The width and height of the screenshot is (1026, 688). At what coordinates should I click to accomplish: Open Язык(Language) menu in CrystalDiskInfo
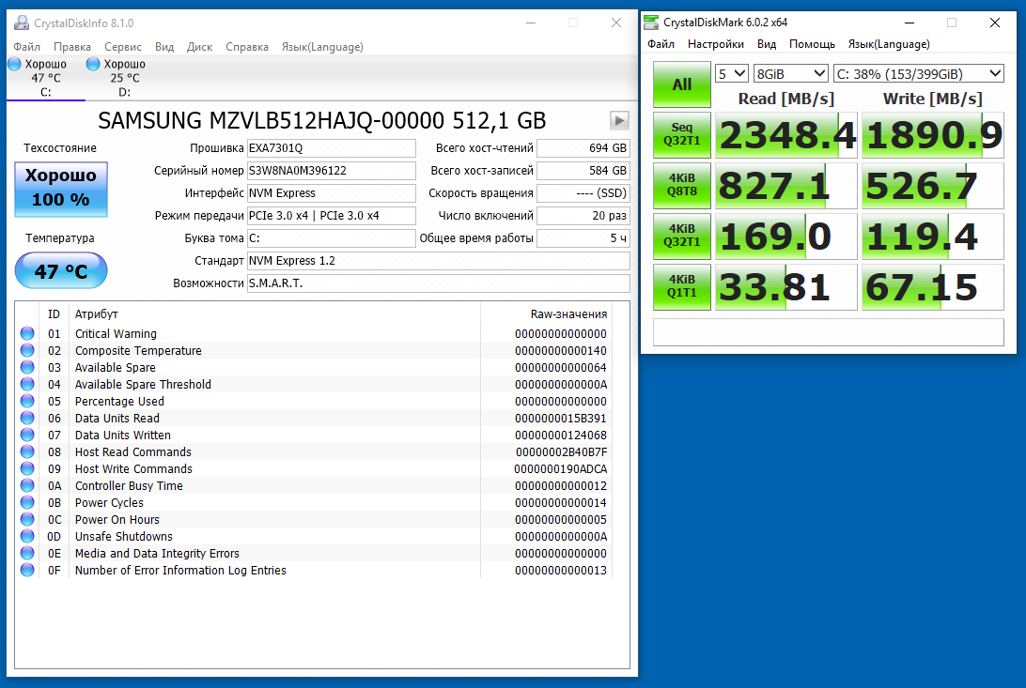(322, 47)
